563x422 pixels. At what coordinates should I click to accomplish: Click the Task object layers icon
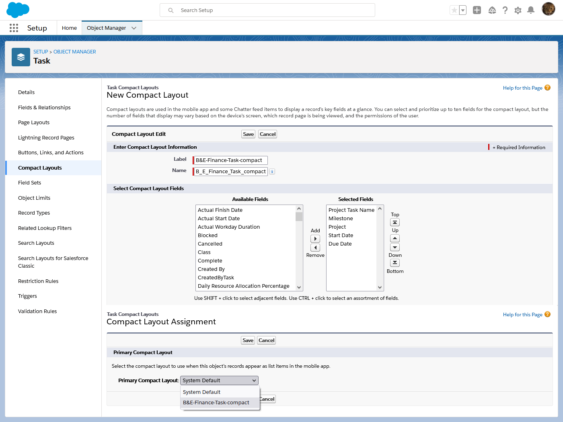tap(21, 57)
